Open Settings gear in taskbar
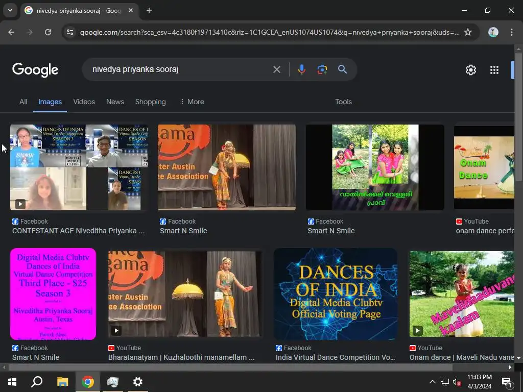523x392 pixels. coord(138,382)
